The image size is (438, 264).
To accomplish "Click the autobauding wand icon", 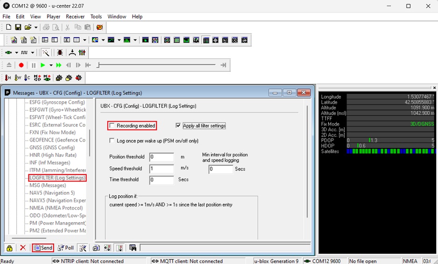I will [46, 53].
